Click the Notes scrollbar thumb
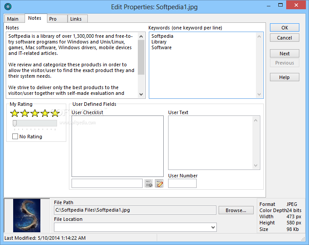This screenshot has width=309, height=245. [141, 58]
